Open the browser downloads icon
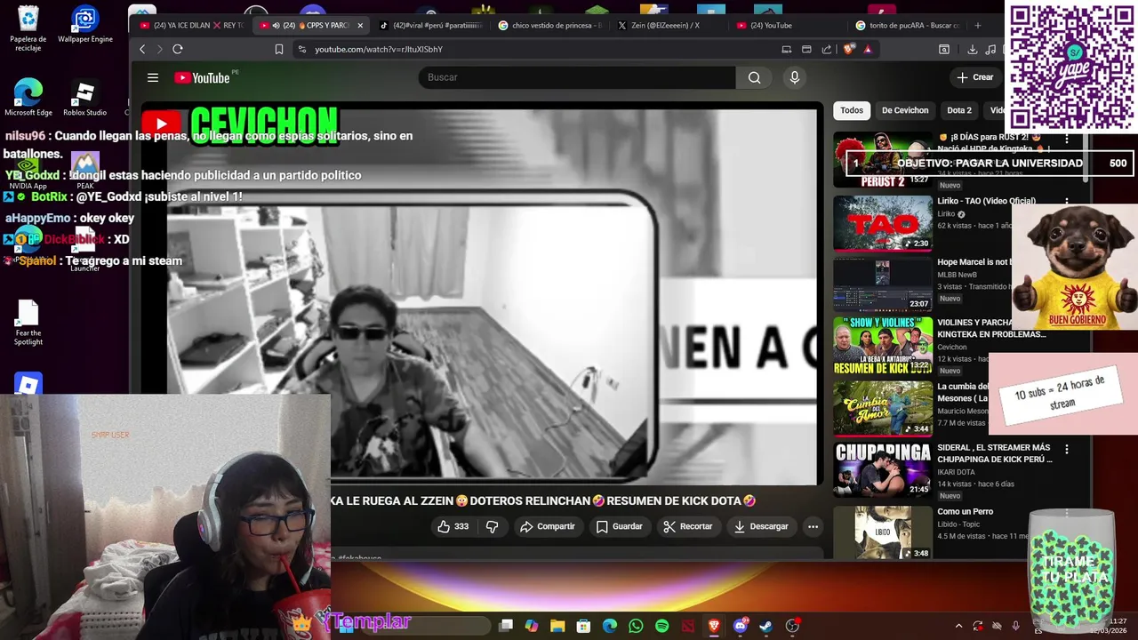Screen dimensions: 1138x640 click(x=973, y=49)
